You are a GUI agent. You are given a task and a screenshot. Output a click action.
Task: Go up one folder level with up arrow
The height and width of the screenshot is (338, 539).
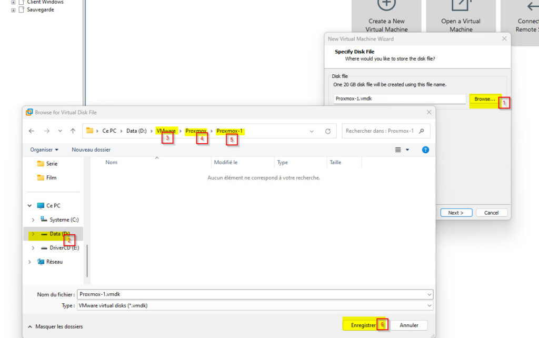click(x=73, y=131)
